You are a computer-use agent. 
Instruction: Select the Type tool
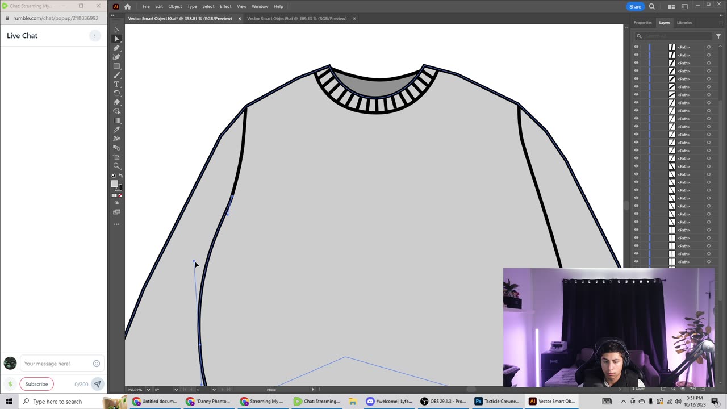click(x=116, y=84)
